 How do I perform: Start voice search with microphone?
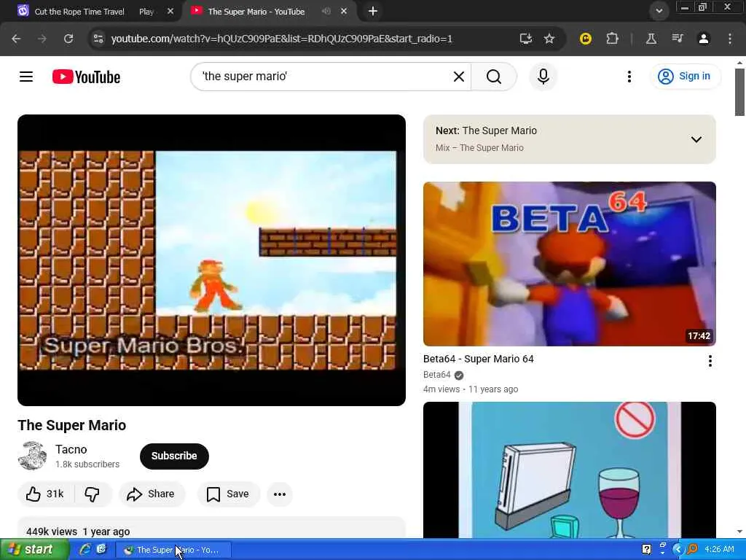(543, 76)
